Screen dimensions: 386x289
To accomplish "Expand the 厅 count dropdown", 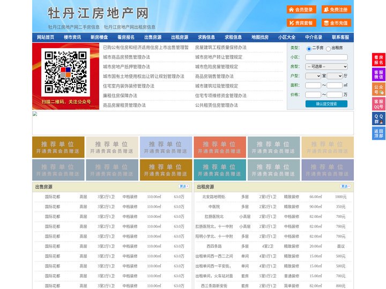I will [x=335, y=76].
